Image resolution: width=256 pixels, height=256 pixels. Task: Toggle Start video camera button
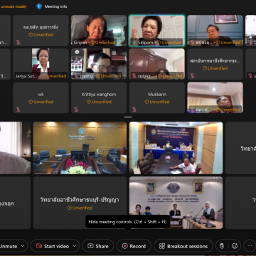(x=53, y=246)
